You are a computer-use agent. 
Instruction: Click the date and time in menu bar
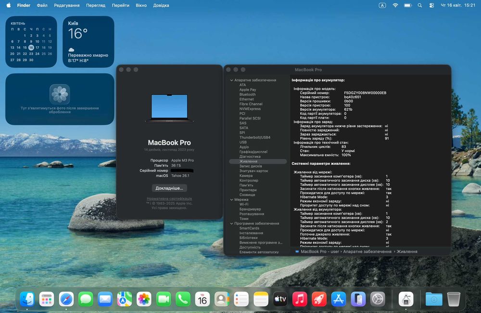pyautogui.click(x=458, y=5)
